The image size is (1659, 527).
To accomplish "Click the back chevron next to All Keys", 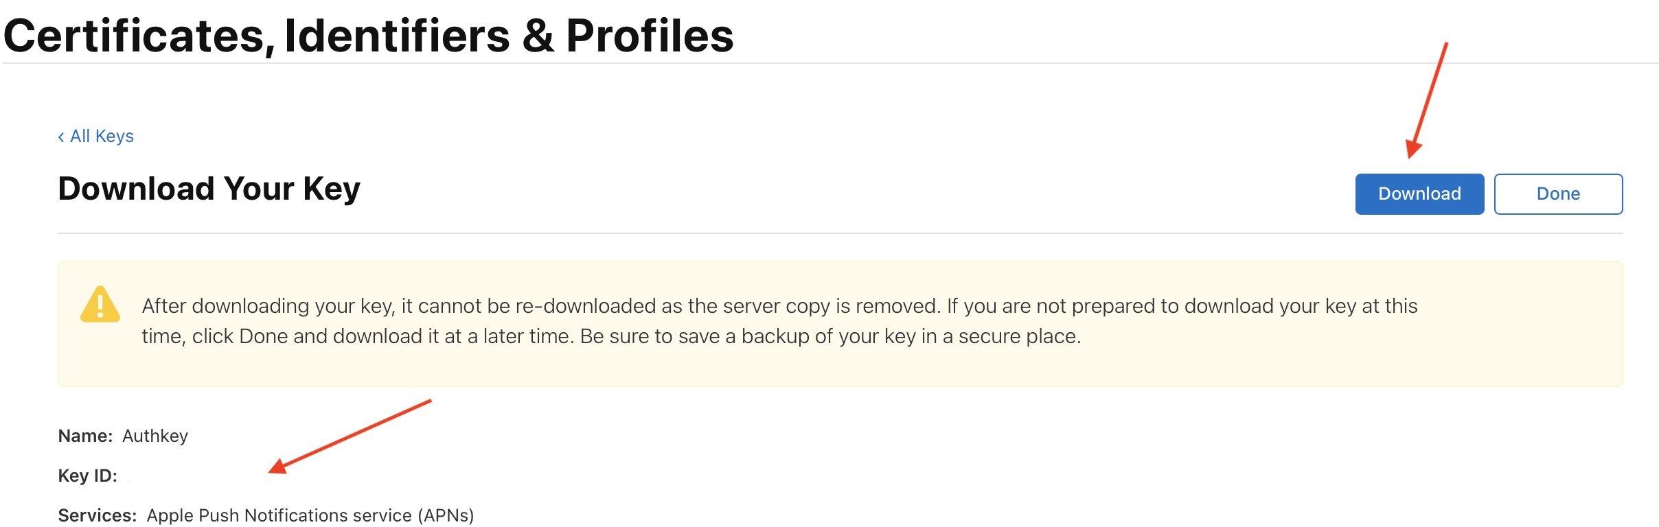I will [x=61, y=136].
